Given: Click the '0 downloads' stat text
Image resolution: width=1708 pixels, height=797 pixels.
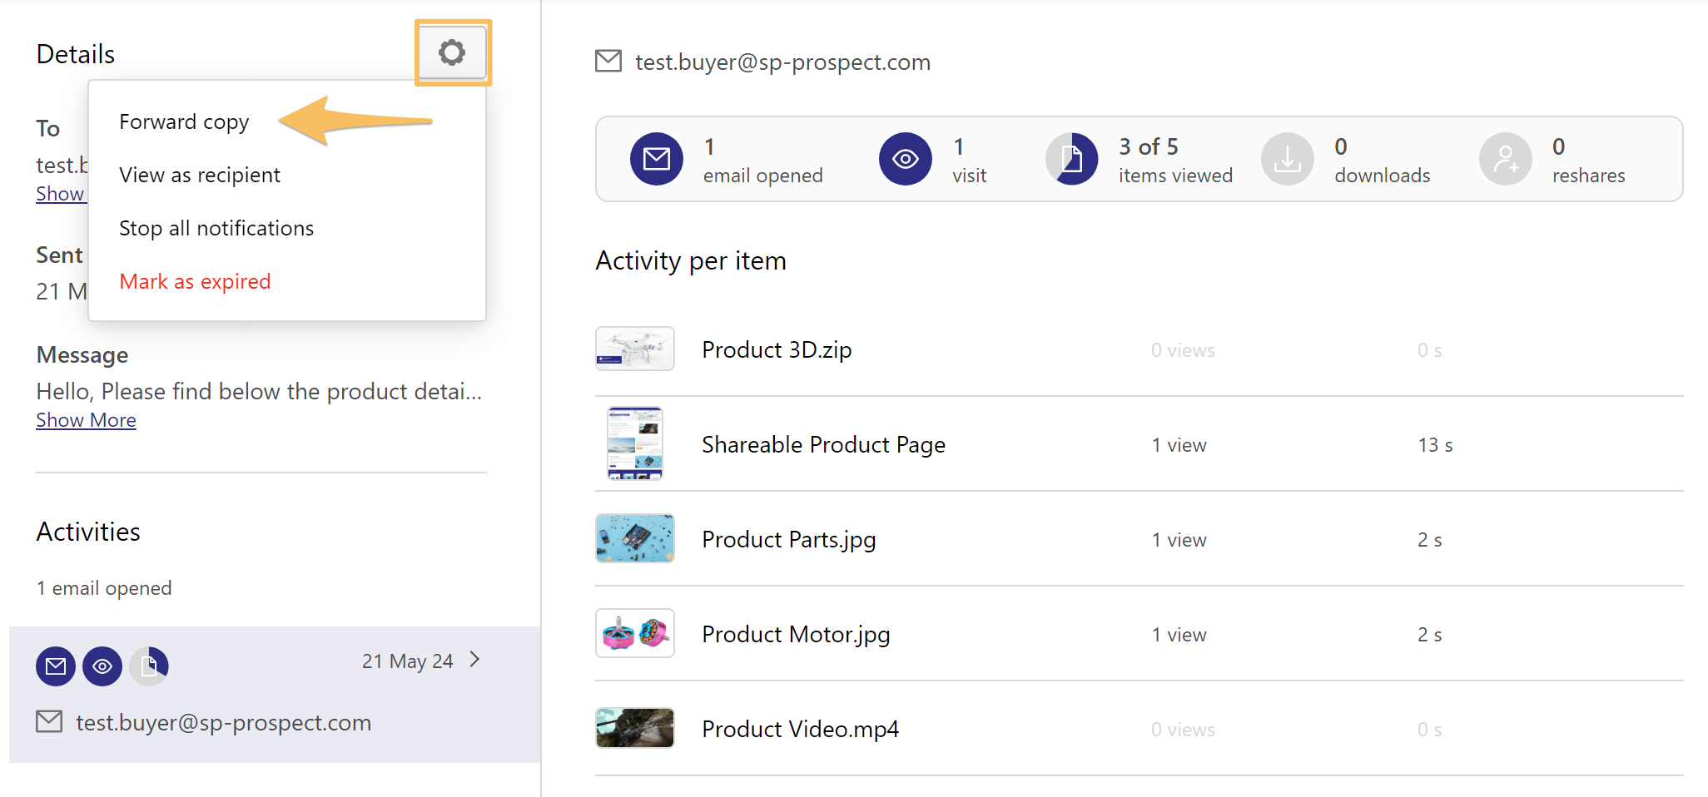Looking at the screenshot, I should [1382, 161].
